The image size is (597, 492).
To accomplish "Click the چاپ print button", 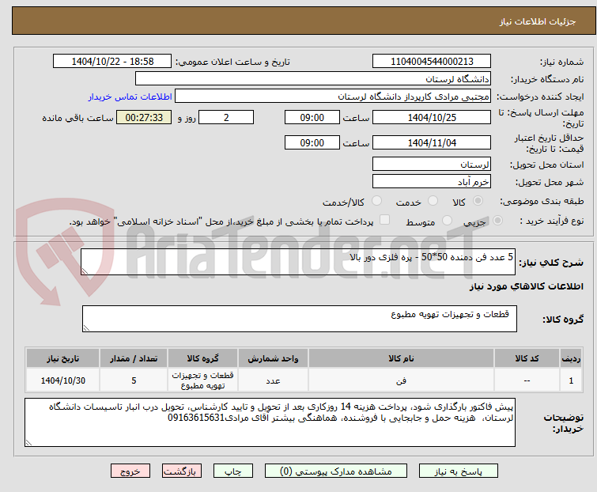I will tap(233, 471).
